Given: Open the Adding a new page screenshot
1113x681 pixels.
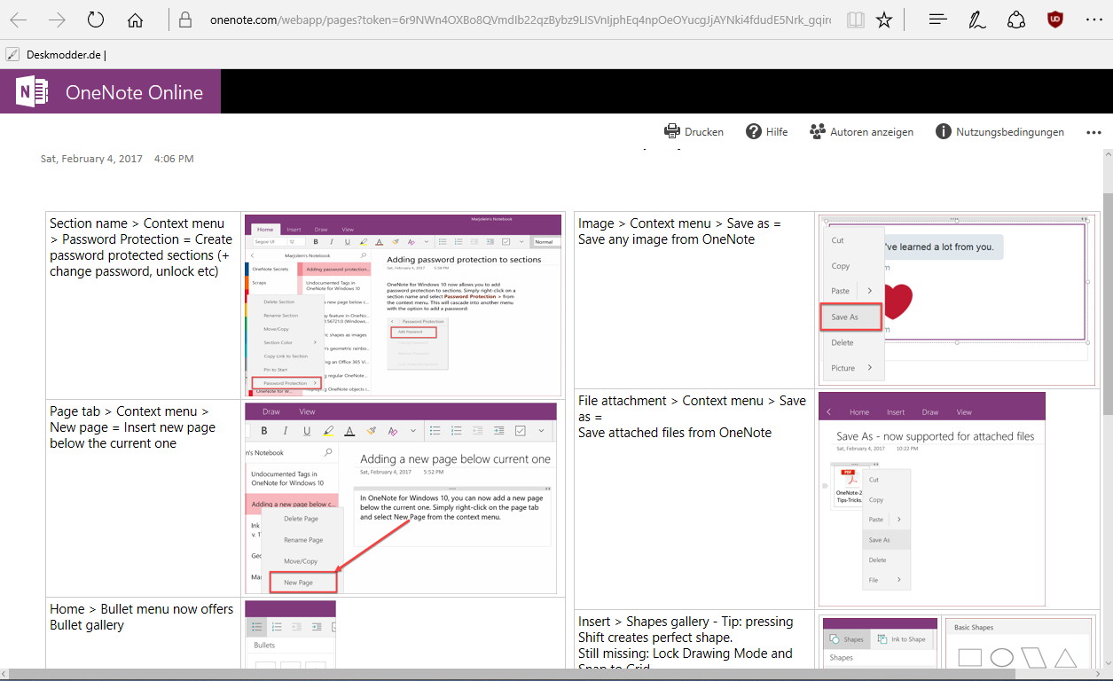Looking at the screenshot, I should [401, 497].
